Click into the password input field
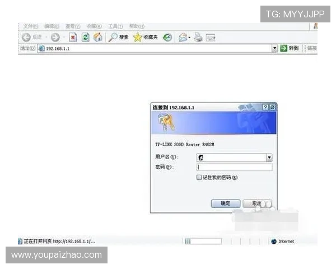This screenshot has width=336, height=269. (234, 167)
